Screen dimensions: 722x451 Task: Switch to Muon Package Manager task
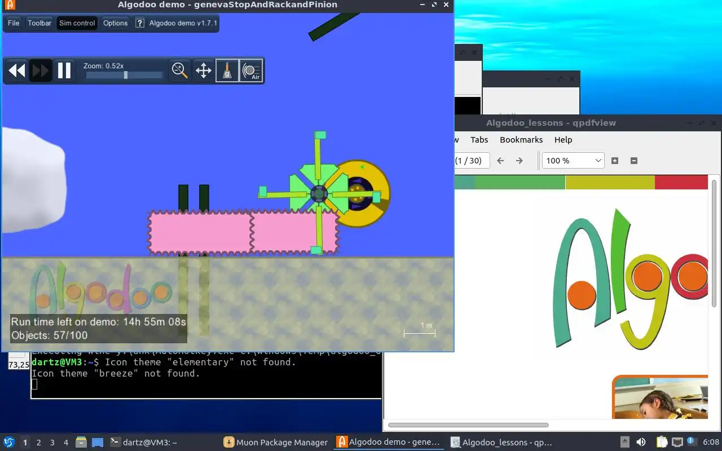click(276, 443)
